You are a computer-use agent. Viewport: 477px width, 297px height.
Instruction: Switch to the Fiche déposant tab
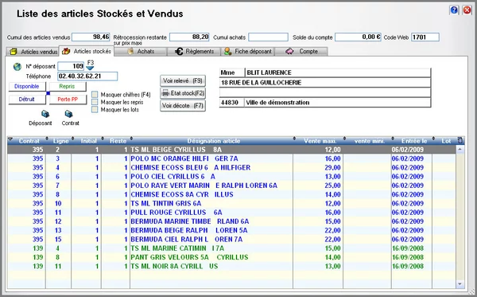tap(248, 52)
